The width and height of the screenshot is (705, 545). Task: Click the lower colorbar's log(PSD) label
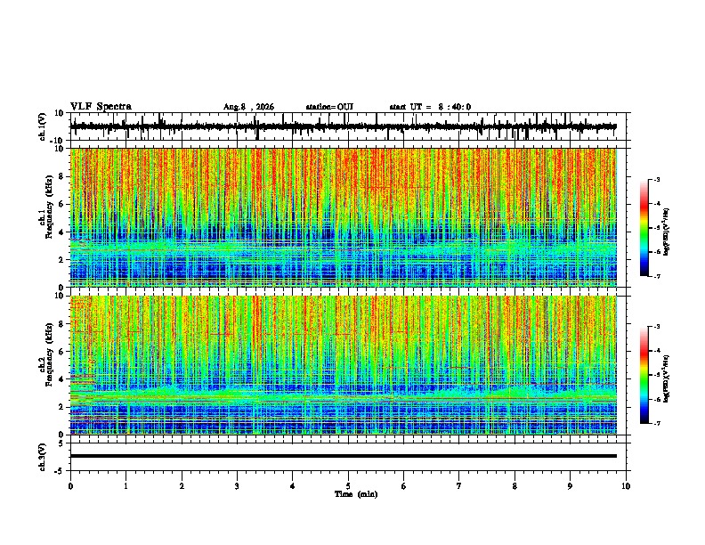666,379
